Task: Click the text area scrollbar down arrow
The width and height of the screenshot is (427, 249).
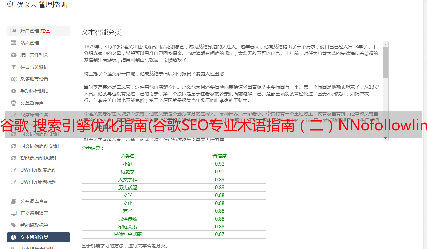Action: (386, 138)
